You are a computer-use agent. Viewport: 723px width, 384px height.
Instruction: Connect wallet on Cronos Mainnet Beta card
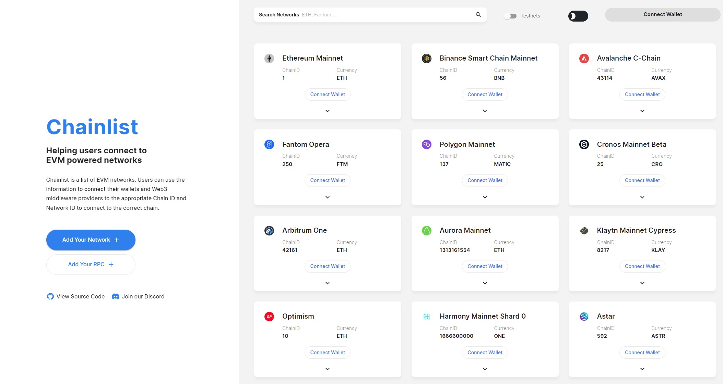[x=642, y=180]
